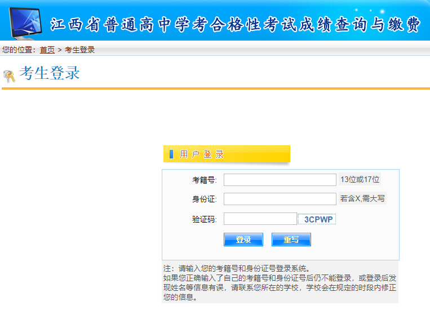430x310 pixels.
Task: Focus the 身份证 input field
Action: point(280,199)
